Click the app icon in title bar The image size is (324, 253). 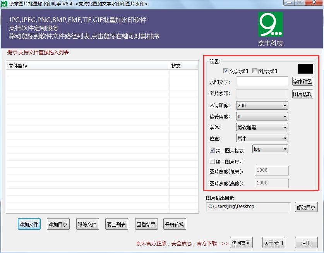pos(4,3)
